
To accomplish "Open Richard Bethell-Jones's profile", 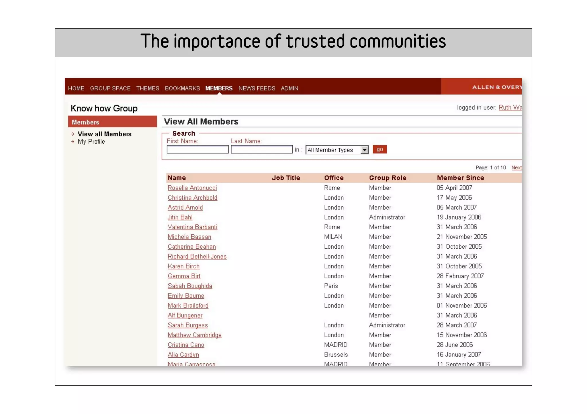I will pyautogui.click(x=197, y=257).
